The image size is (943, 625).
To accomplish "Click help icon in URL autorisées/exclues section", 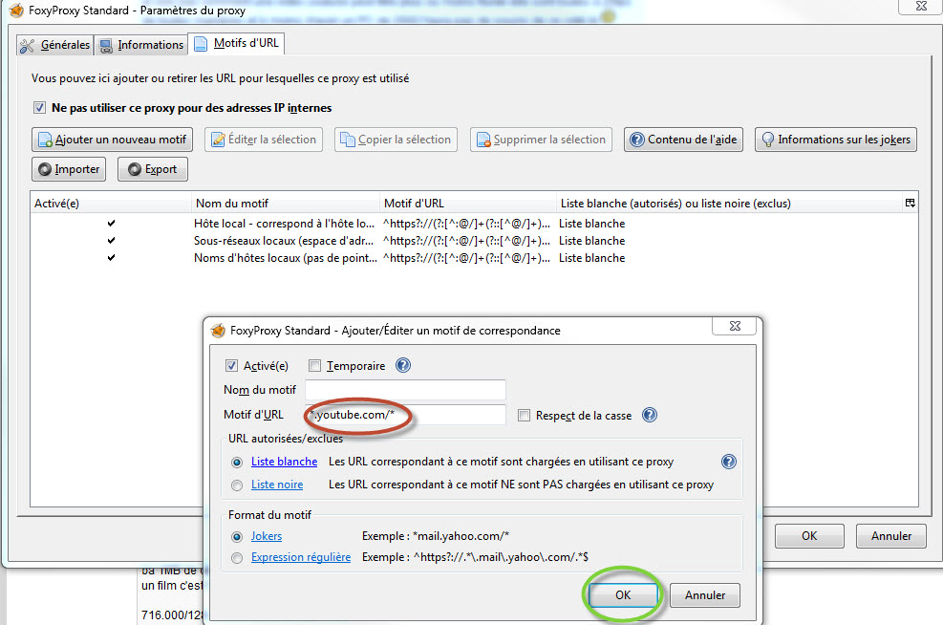I will (x=729, y=462).
